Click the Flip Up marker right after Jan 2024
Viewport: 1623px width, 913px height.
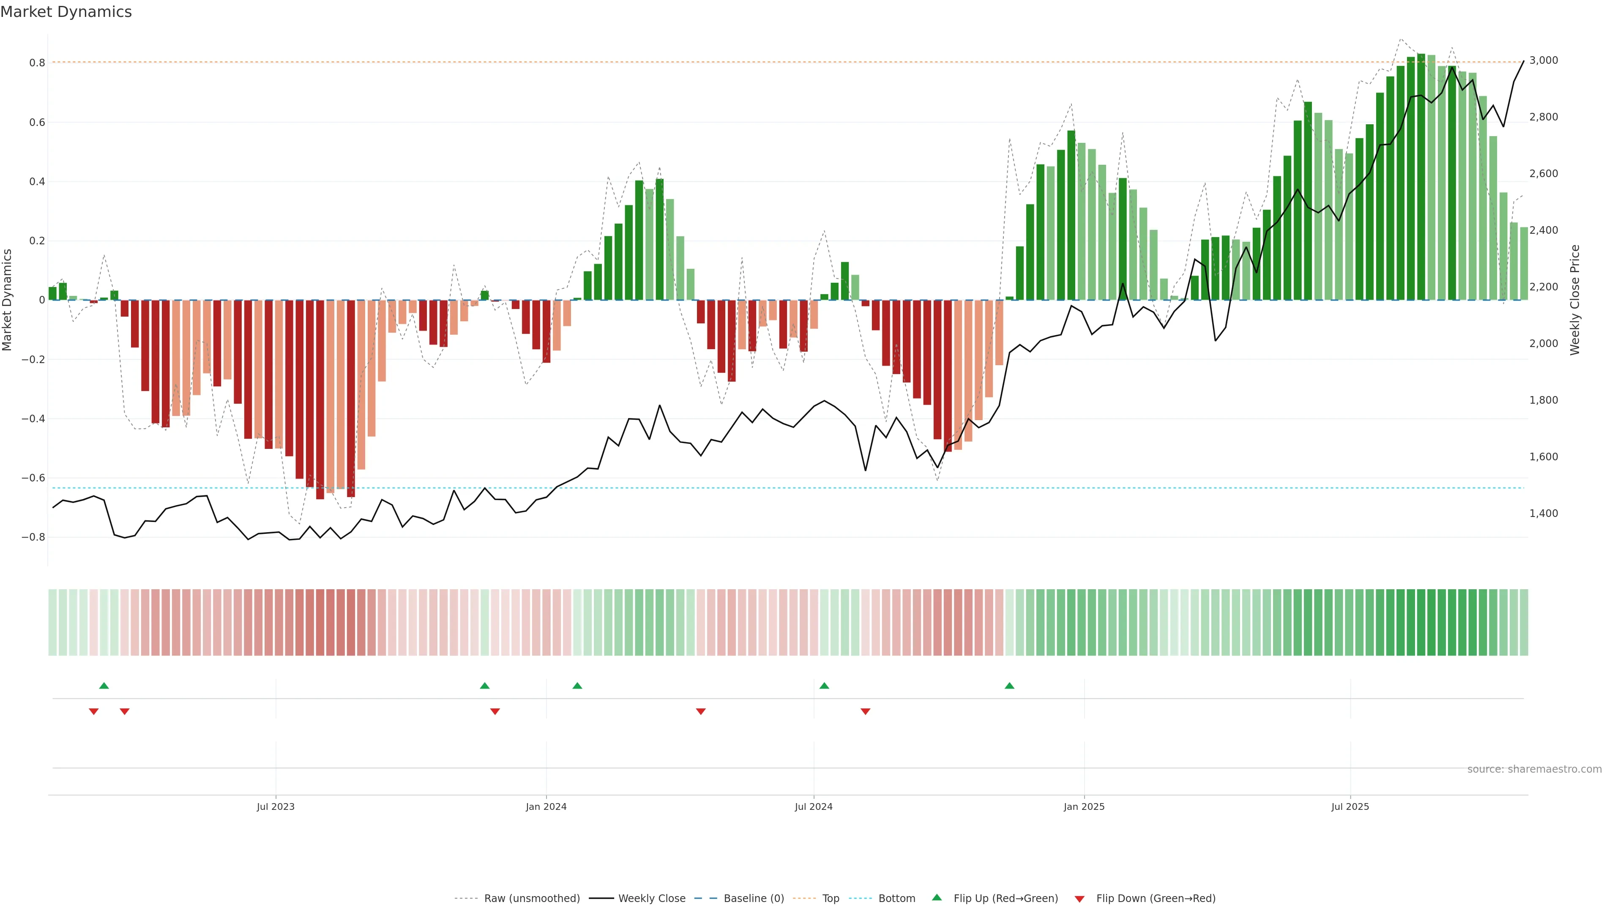(577, 686)
